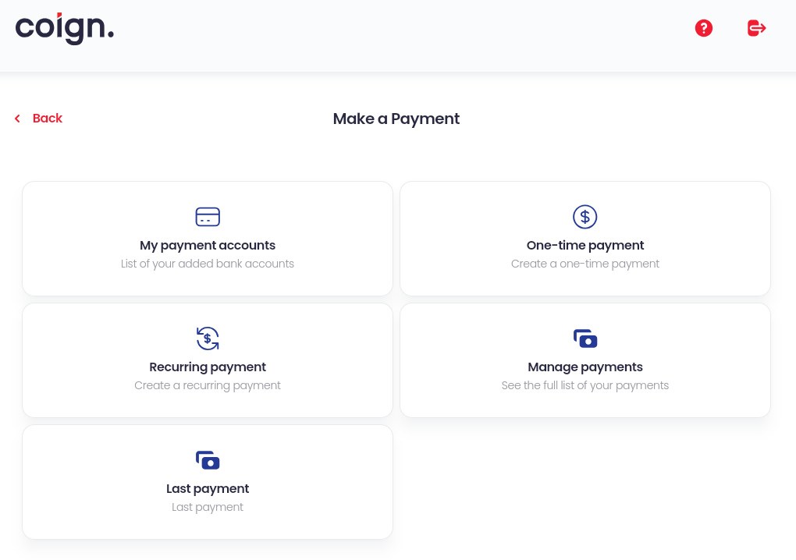
Task: Click the recurring dollar arrows icon
Action: click(207, 338)
